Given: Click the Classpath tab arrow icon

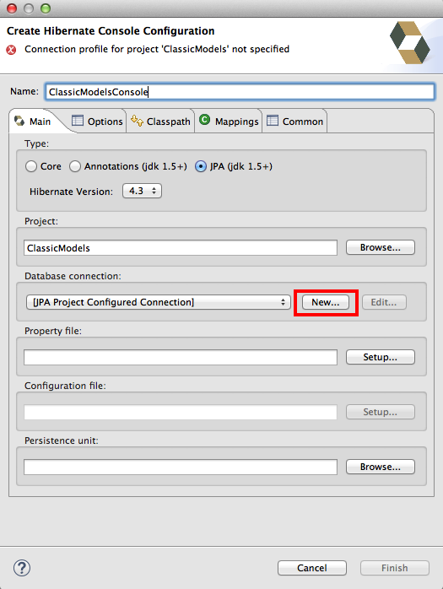Looking at the screenshot, I should [137, 121].
